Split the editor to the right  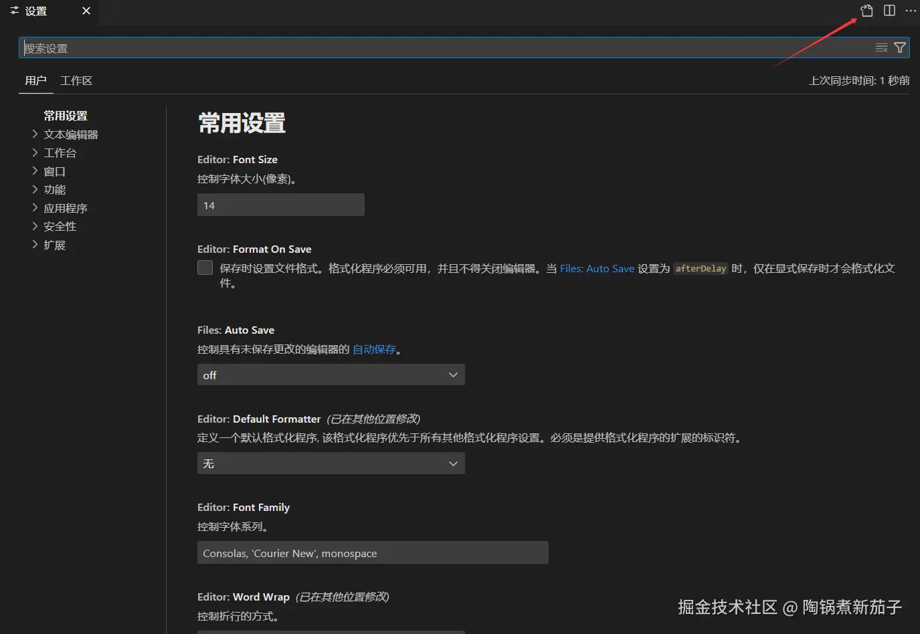click(889, 11)
